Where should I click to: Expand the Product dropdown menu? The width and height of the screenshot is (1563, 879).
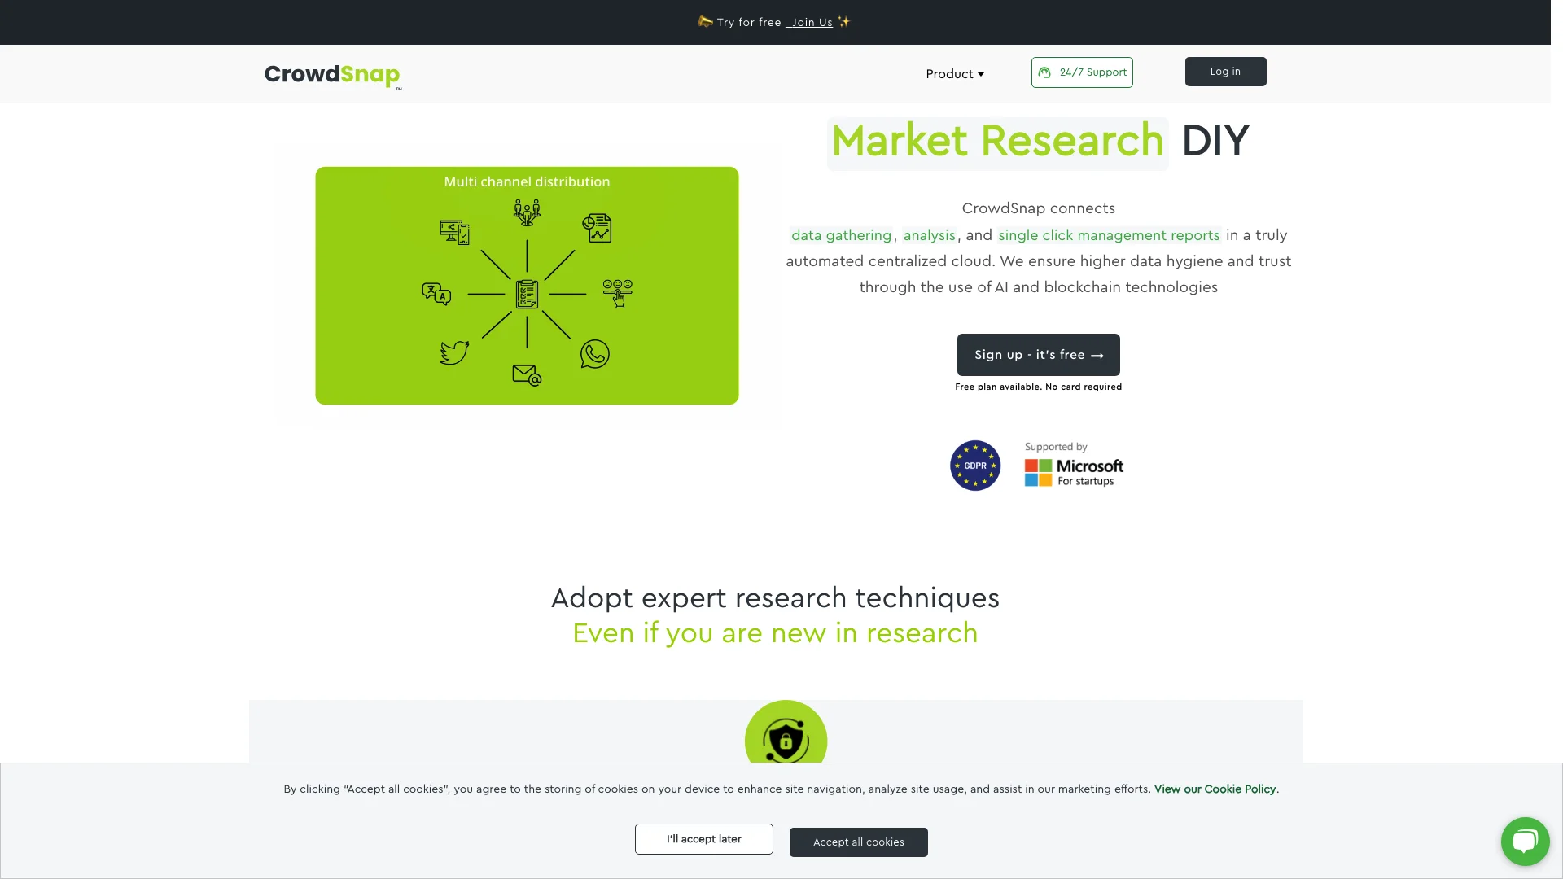click(954, 73)
